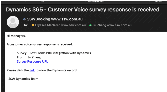Screen dimensions: 167x92
Task: Click the words 'to view the Dynamics record'
Action: (57, 70)
